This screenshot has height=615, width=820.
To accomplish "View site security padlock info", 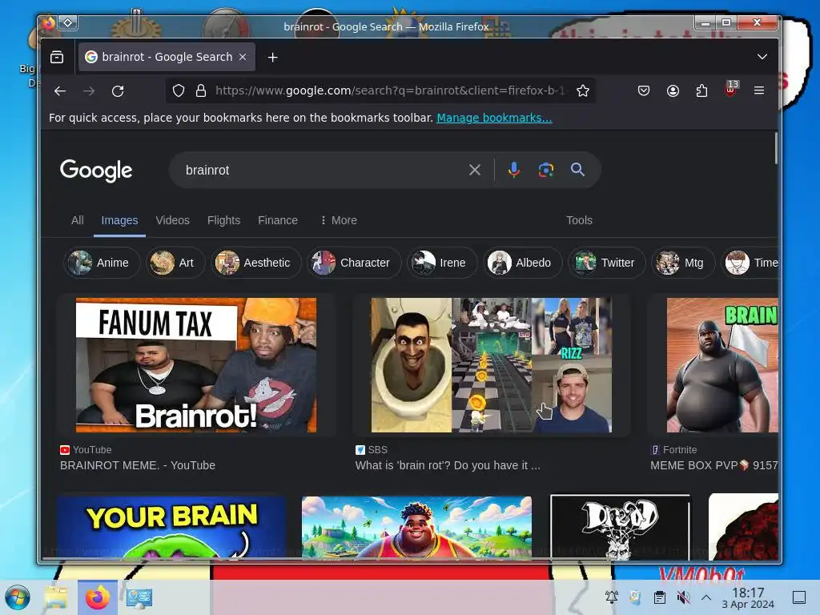I will click(x=201, y=91).
